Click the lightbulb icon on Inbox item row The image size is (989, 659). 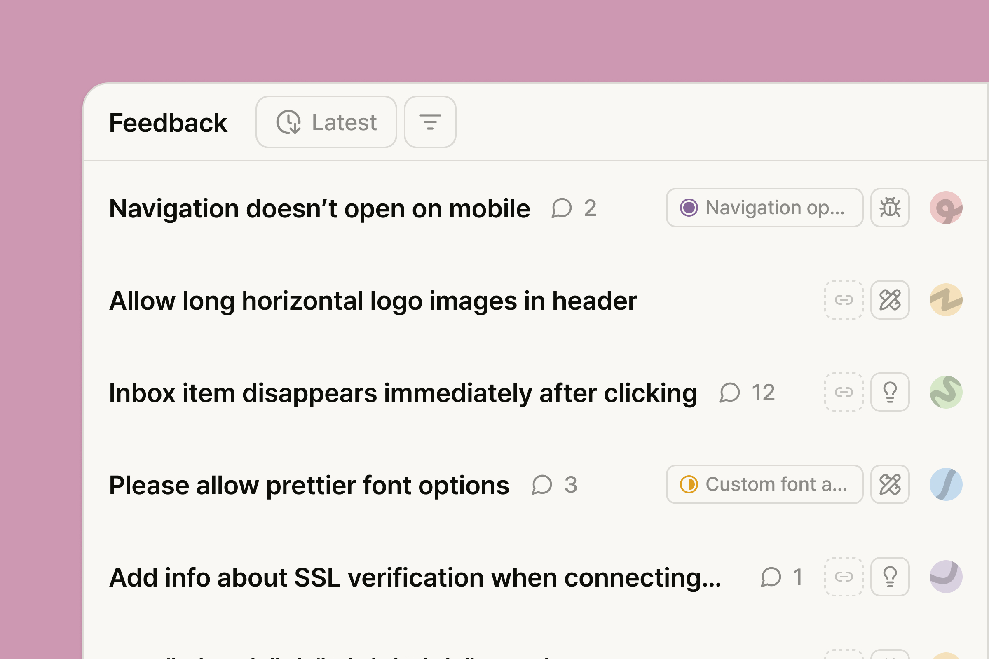pos(890,392)
